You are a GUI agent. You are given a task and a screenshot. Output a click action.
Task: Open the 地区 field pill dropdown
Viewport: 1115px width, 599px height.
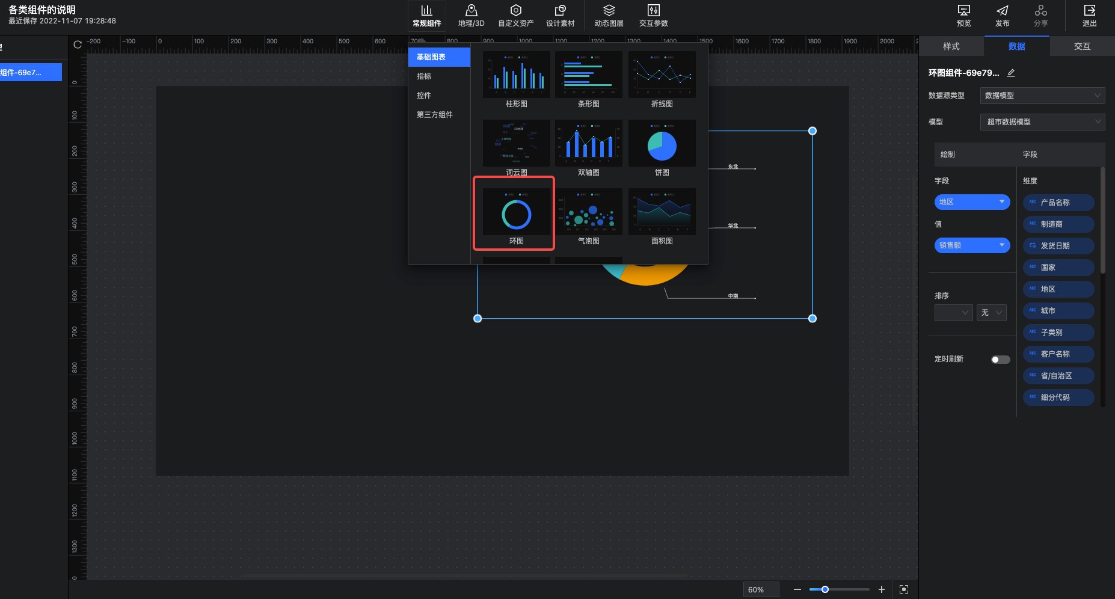click(x=972, y=202)
